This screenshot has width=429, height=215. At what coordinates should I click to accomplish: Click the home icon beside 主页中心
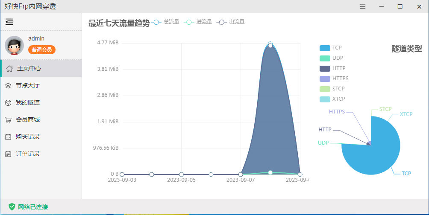pyautogui.click(x=9, y=69)
